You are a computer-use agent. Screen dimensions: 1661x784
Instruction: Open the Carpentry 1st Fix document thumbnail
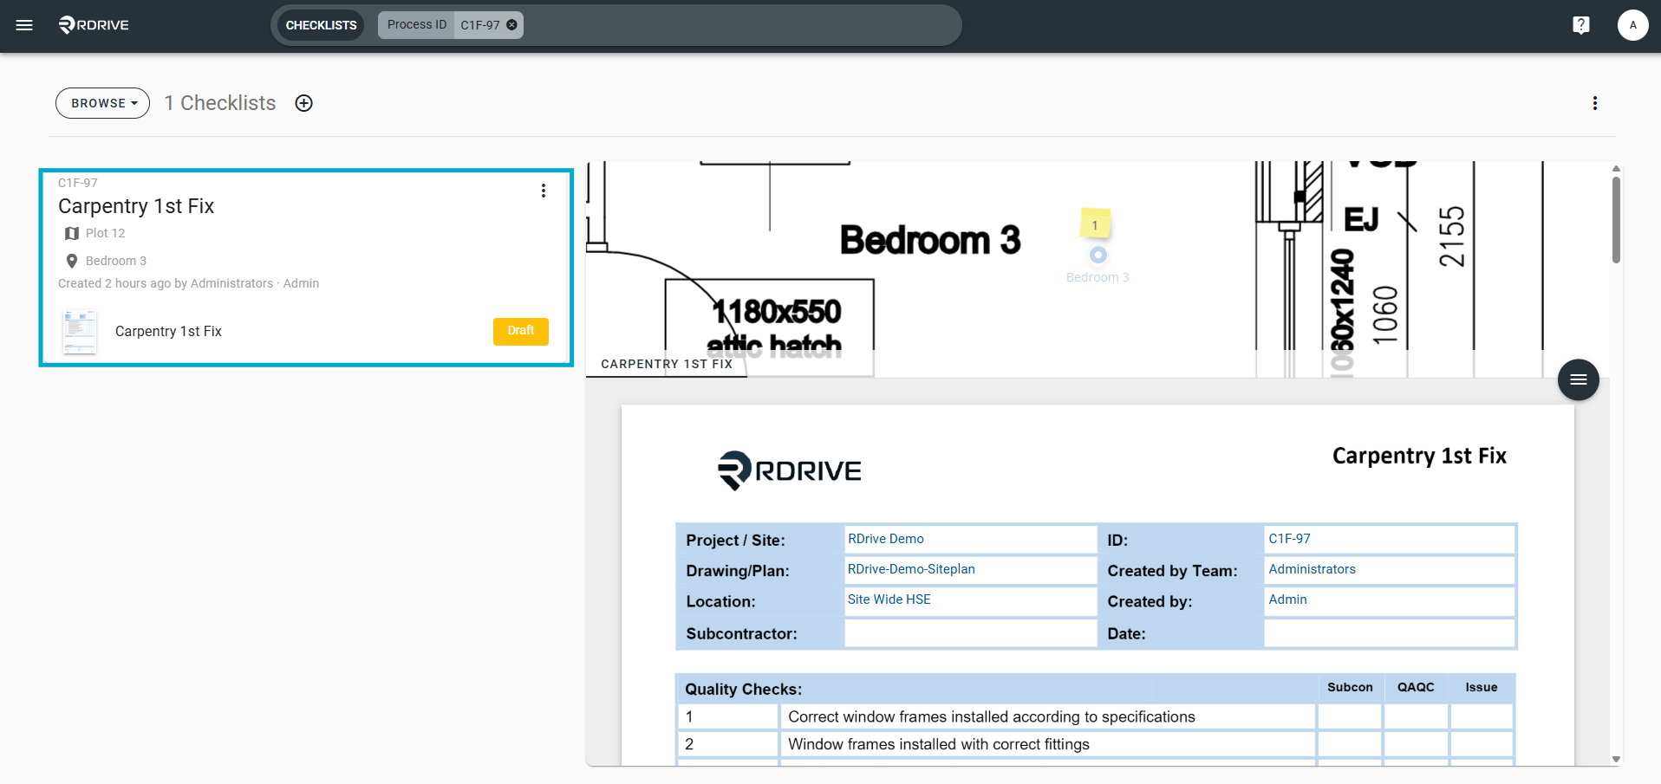(x=80, y=332)
